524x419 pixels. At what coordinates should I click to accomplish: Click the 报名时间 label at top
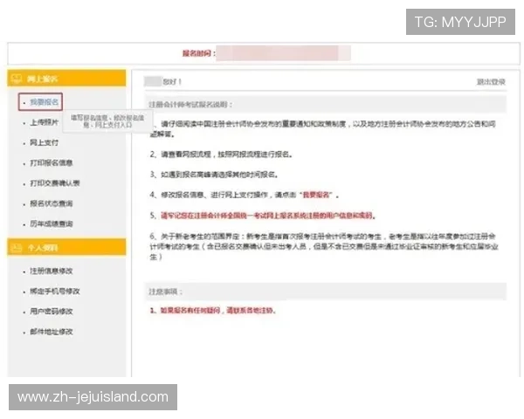coord(198,53)
